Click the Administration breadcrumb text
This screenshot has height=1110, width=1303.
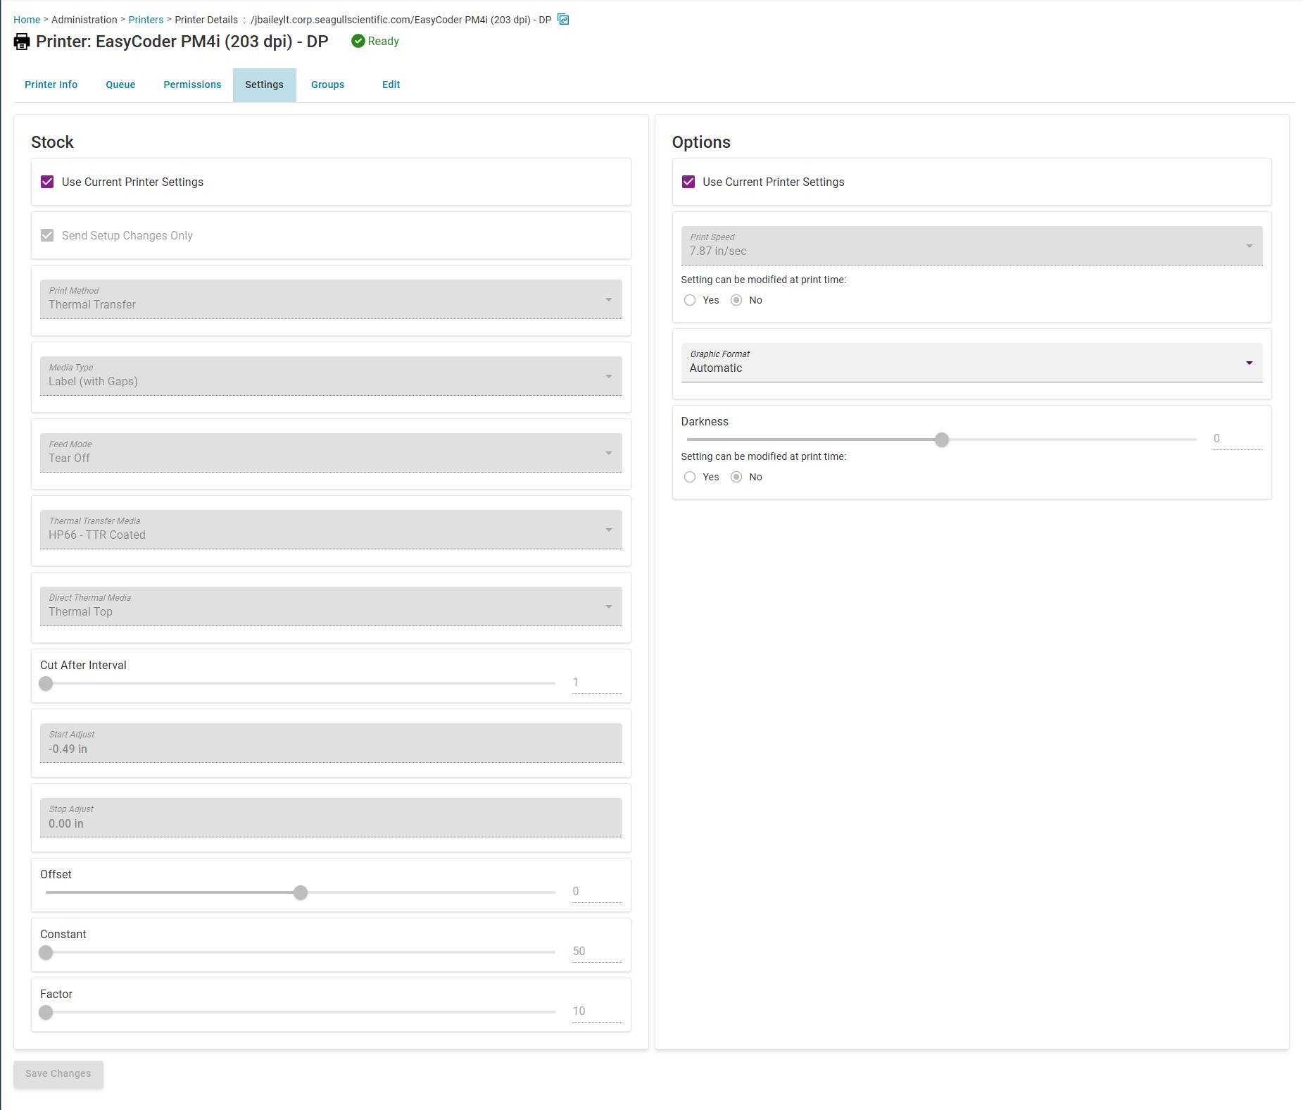pos(84,20)
